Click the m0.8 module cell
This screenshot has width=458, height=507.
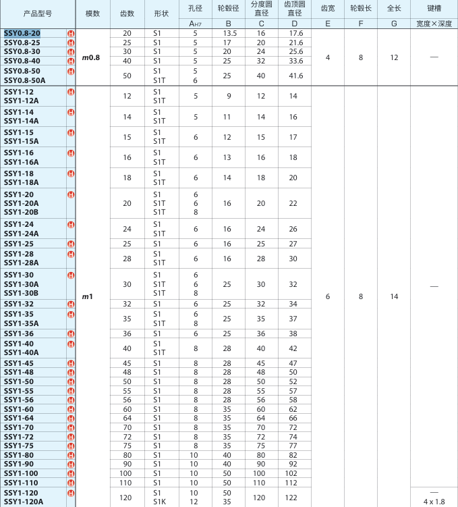pos(91,57)
